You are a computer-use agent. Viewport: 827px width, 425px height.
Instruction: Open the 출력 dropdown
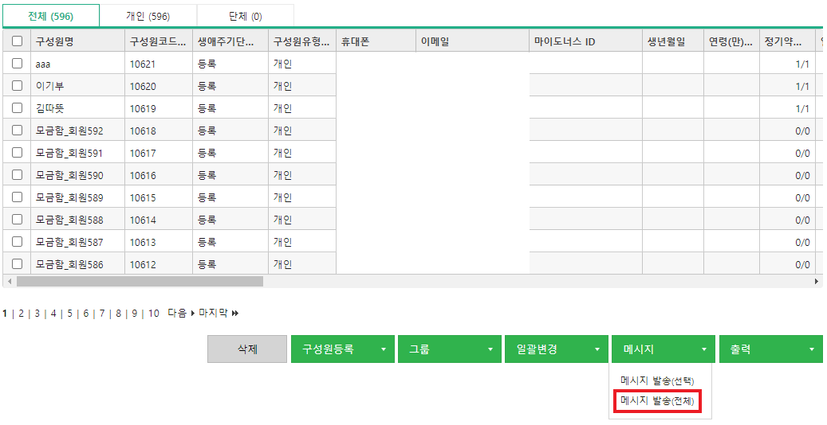[770, 349]
